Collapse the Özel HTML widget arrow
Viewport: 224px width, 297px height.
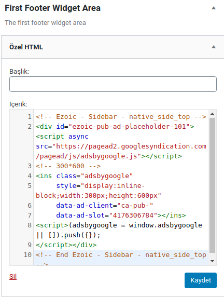tap(214, 47)
